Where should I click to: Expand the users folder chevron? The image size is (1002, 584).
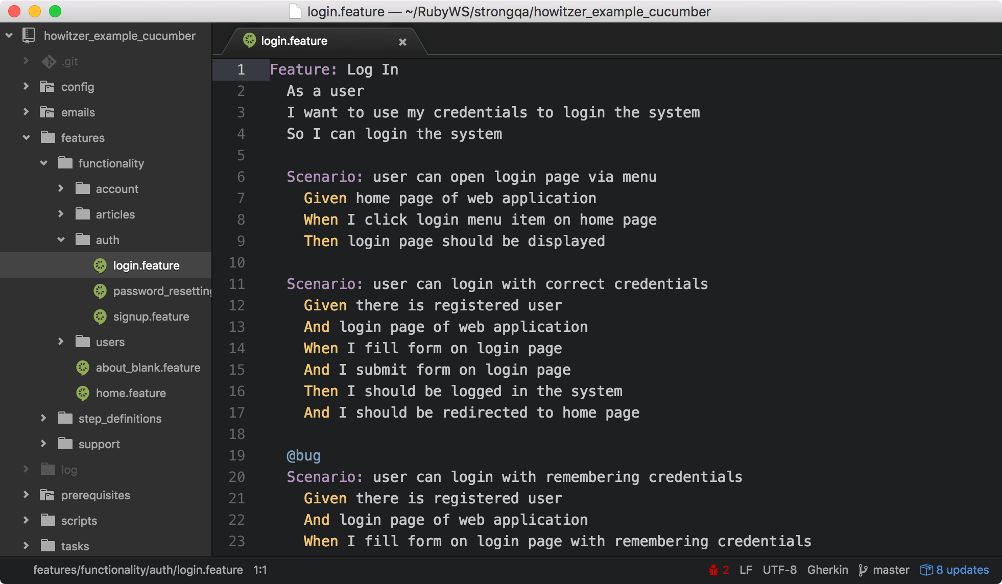[61, 342]
